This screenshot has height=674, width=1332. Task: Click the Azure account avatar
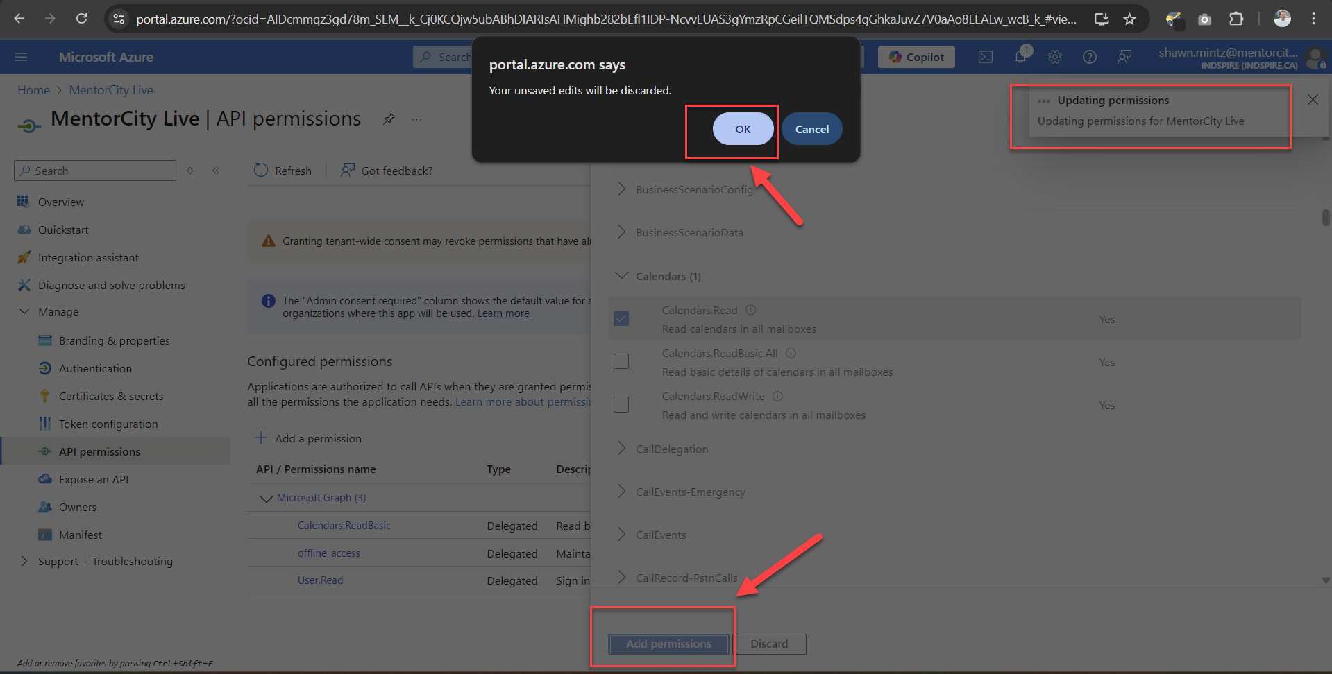pyautogui.click(x=1315, y=58)
